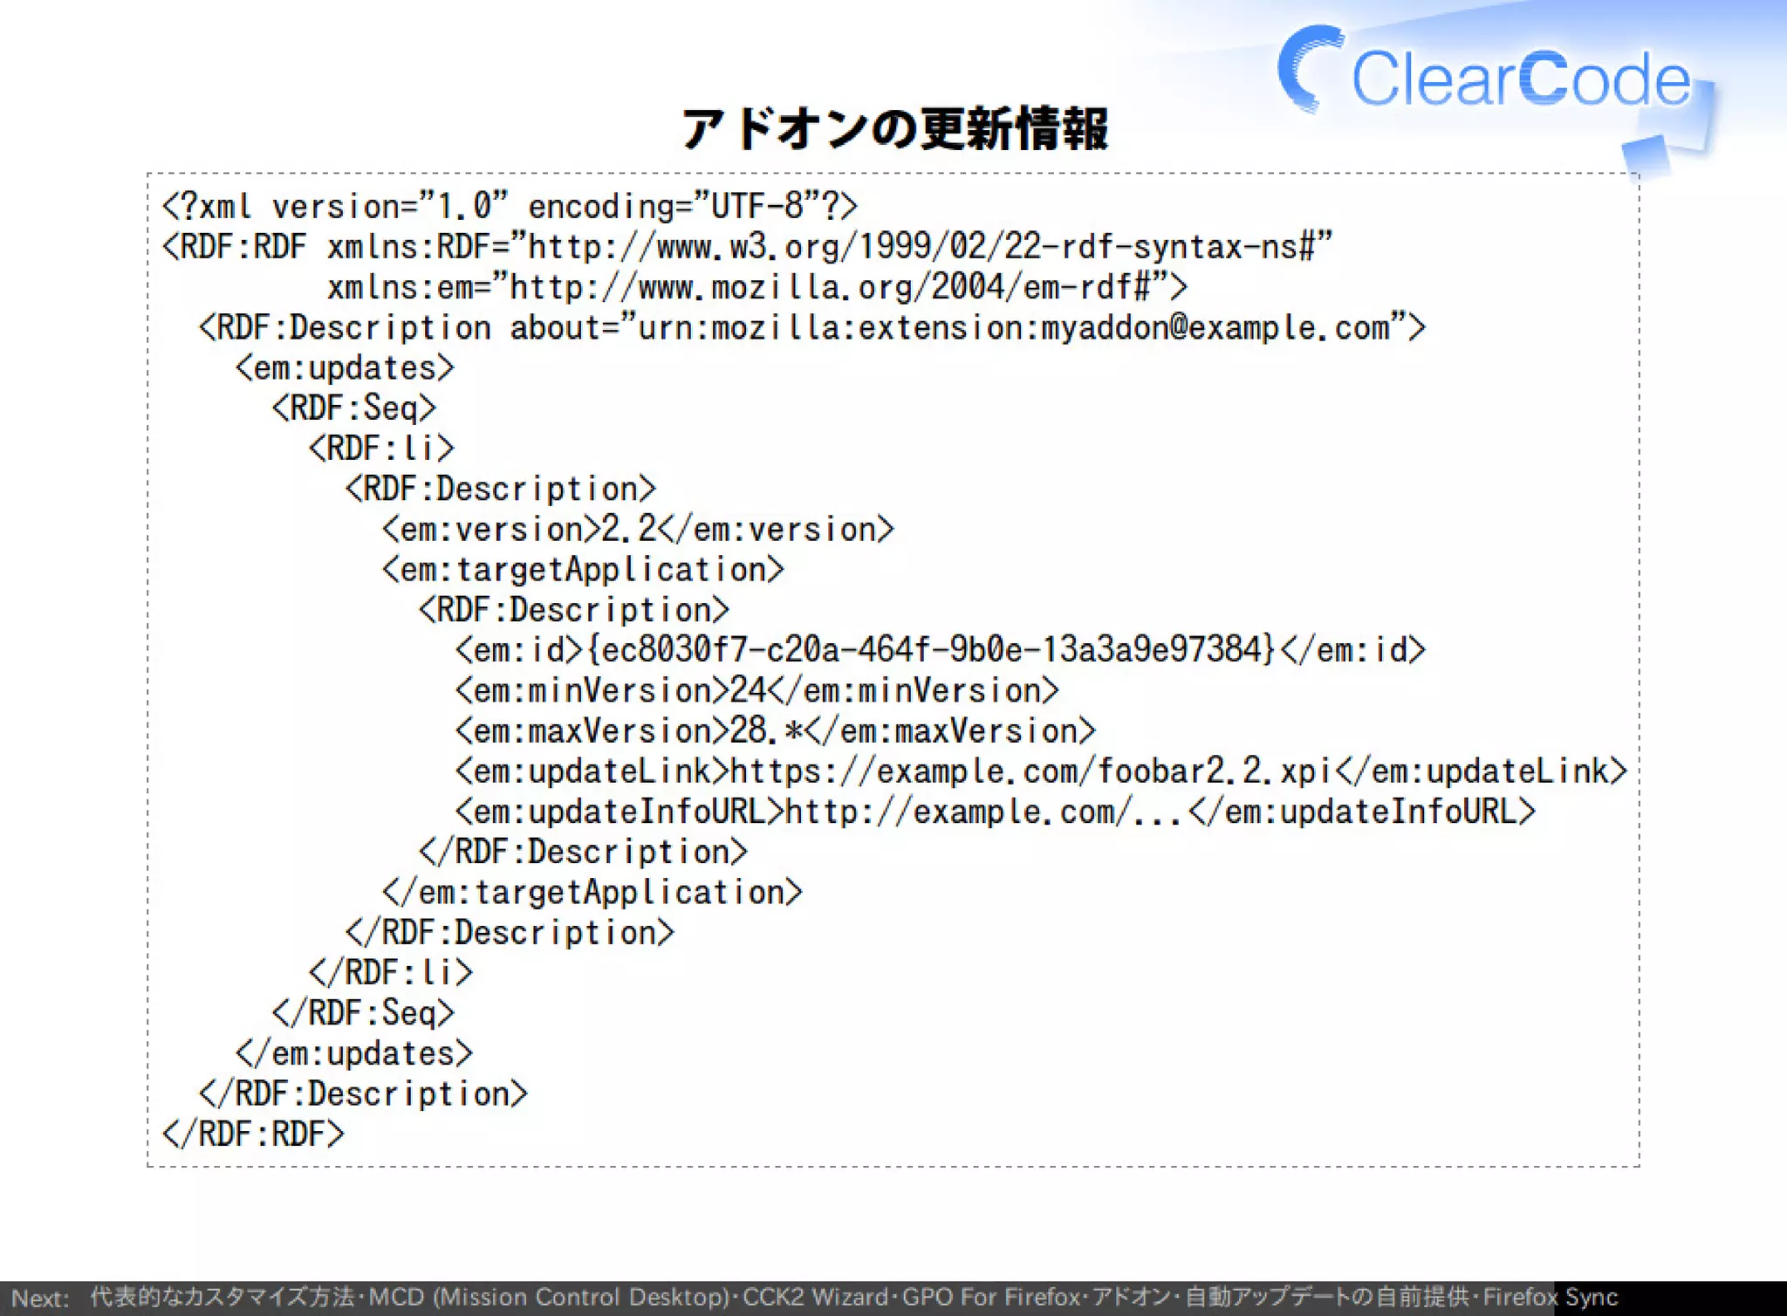Click GPO For Firefox in the footer
The height and width of the screenshot is (1316, 1787).
pyautogui.click(x=990, y=1298)
